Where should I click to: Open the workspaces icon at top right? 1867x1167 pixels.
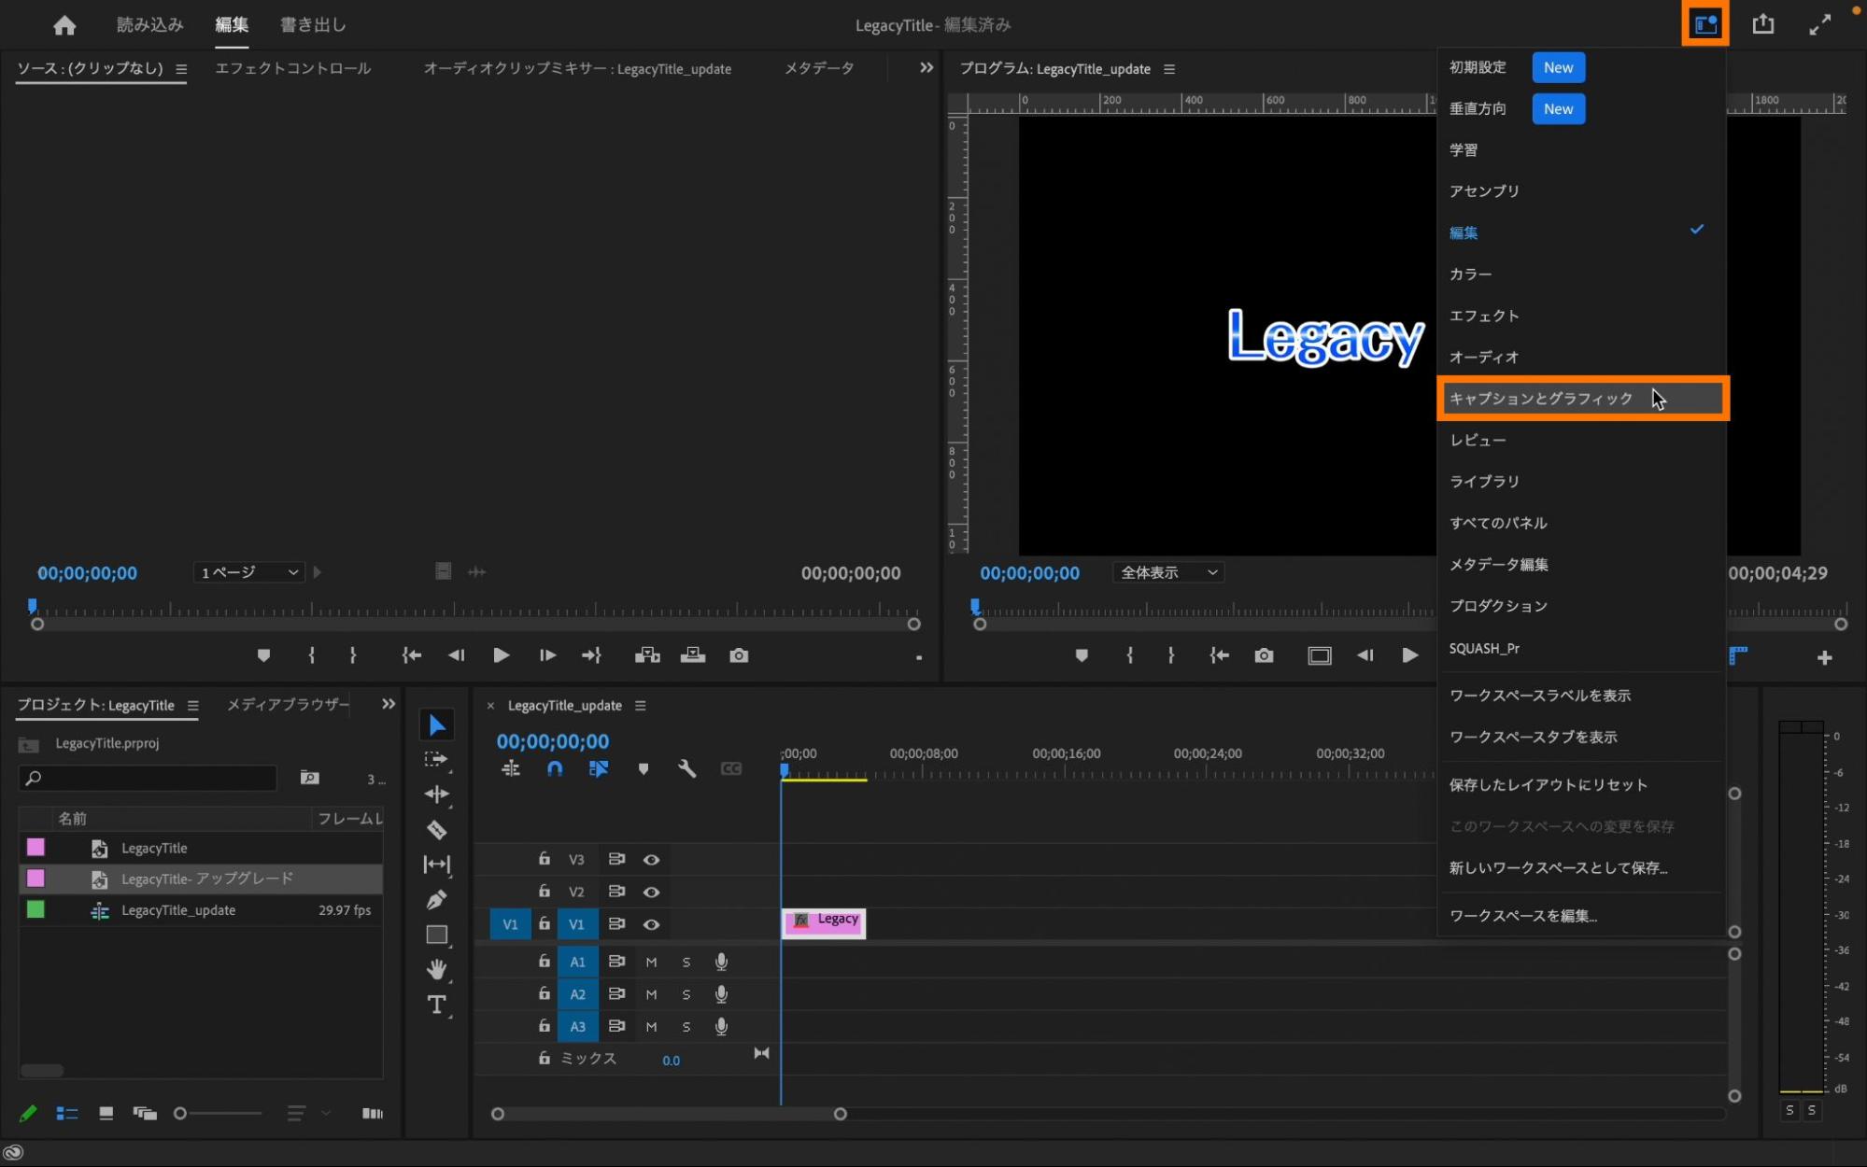pyautogui.click(x=1705, y=24)
